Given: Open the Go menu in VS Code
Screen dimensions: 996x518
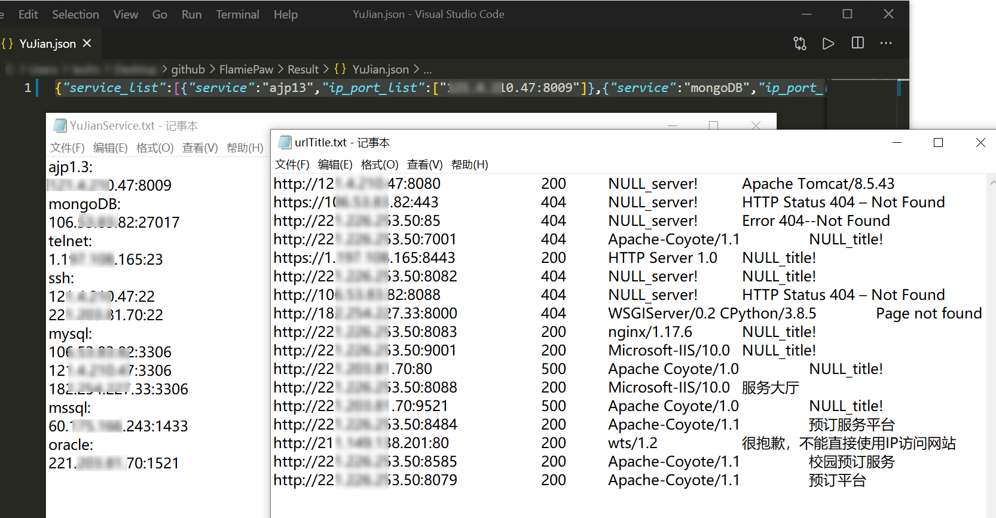Looking at the screenshot, I should coord(160,14).
